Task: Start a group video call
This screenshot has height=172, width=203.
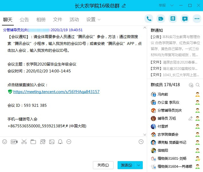Action: [161, 19]
